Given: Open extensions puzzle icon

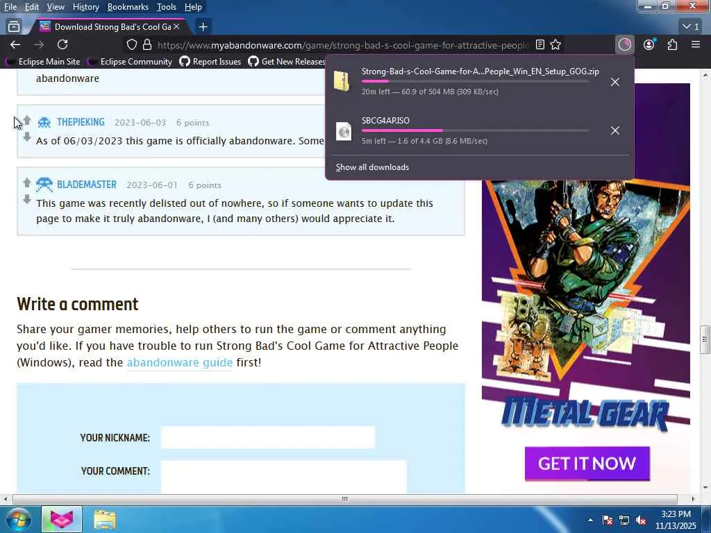Looking at the screenshot, I should click(x=672, y=44).
